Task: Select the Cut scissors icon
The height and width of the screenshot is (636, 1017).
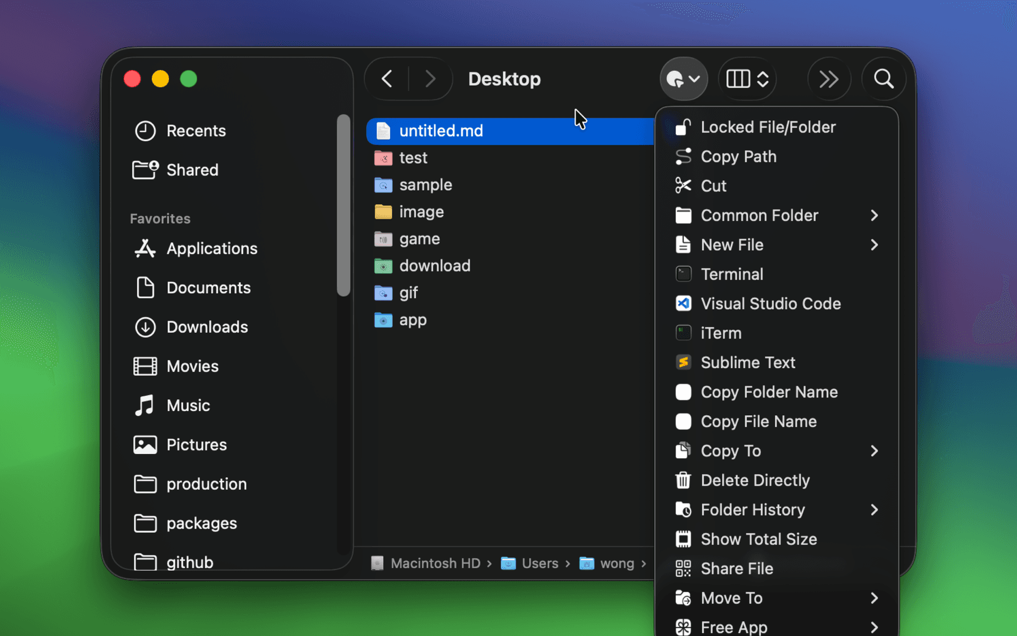Action: [x=683, y=185]
